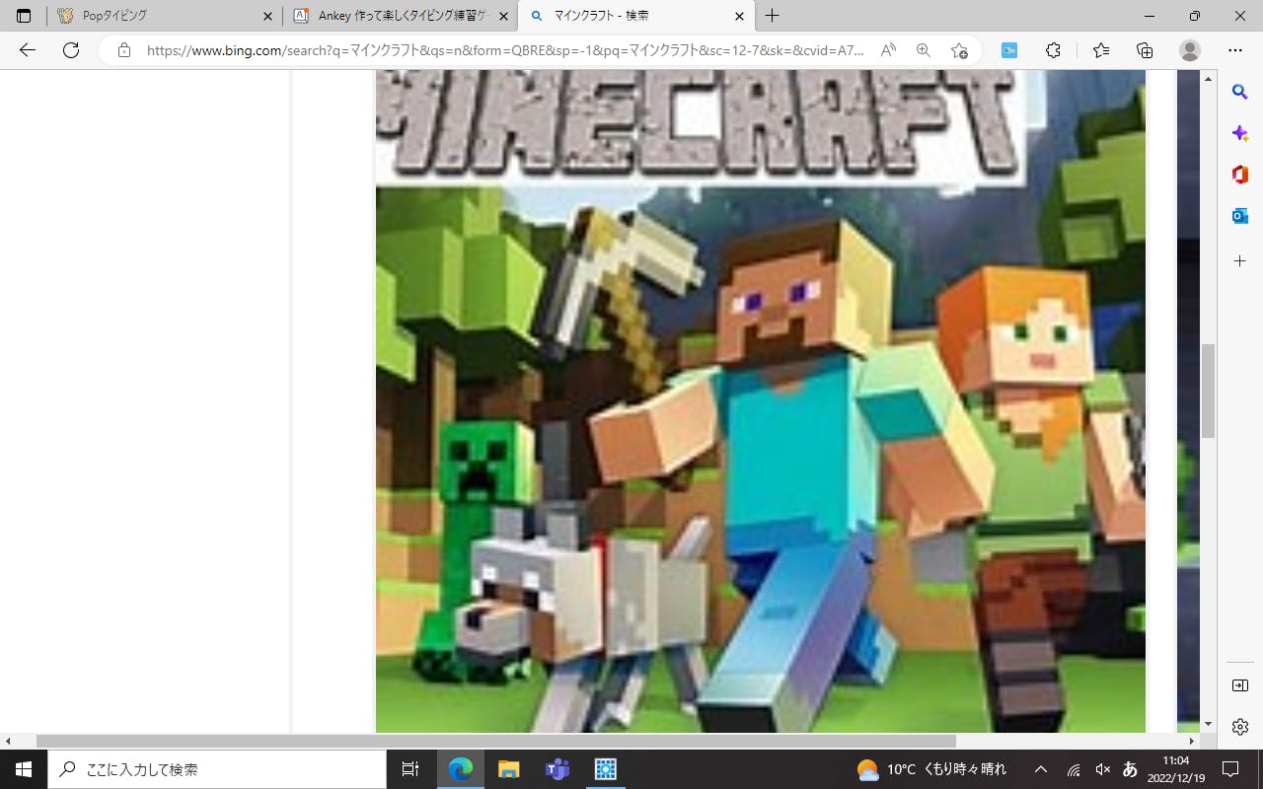Expand the hidden system tray icons chevron
This screenshot has width=1263, height=789.
coord(1041,769)
